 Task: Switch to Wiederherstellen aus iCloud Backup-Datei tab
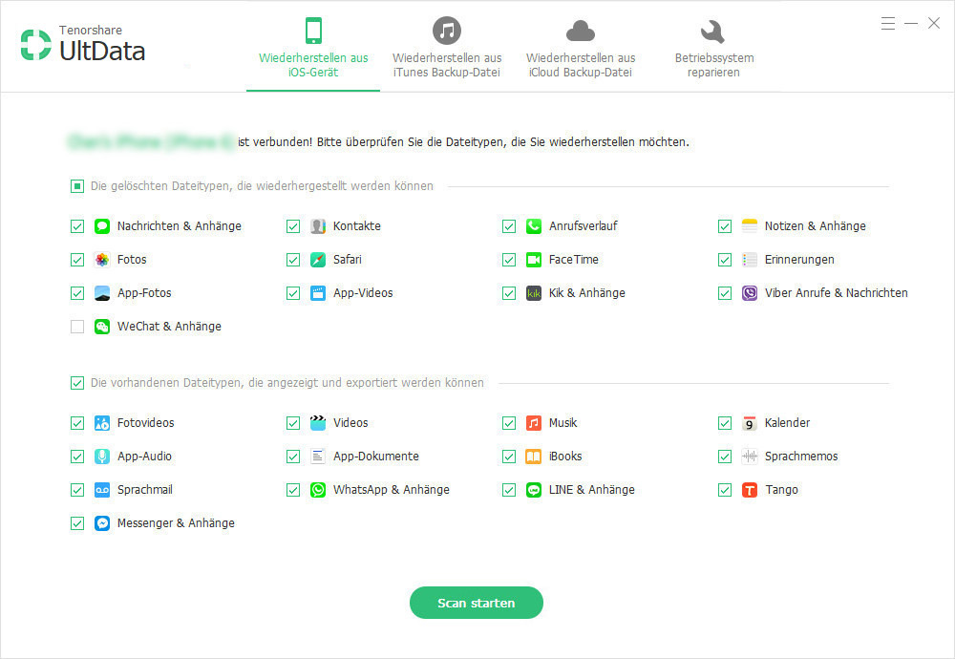[x=581, y=48]
